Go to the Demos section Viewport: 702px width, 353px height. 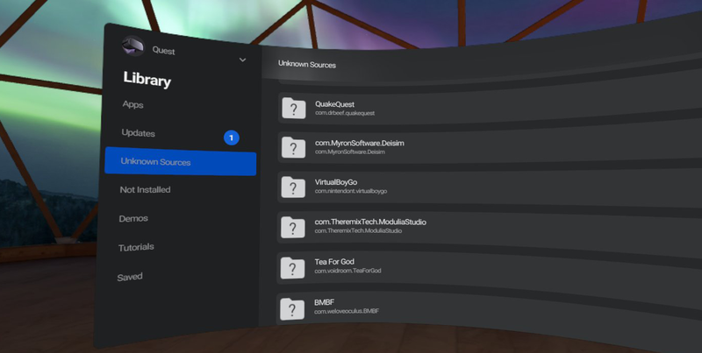tap(133, 218)
